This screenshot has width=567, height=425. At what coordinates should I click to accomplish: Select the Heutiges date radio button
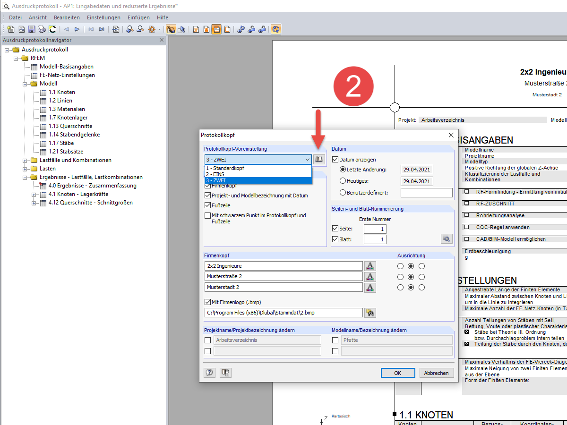click(343, 181)
